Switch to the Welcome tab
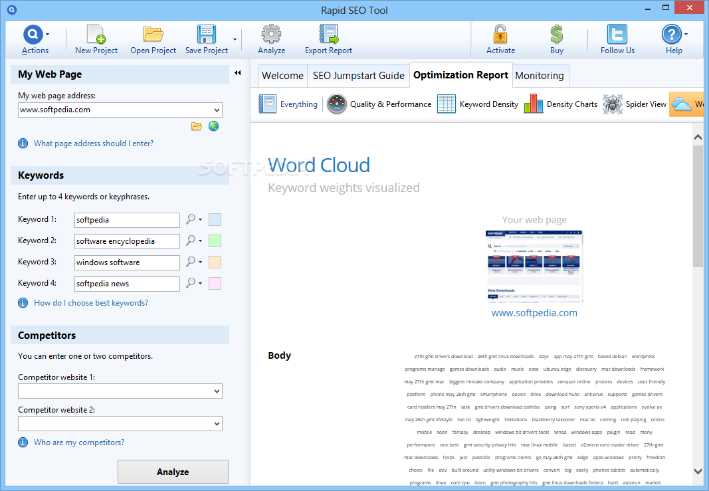The width and height of the screenshot is (709, 491). point(282,76)
